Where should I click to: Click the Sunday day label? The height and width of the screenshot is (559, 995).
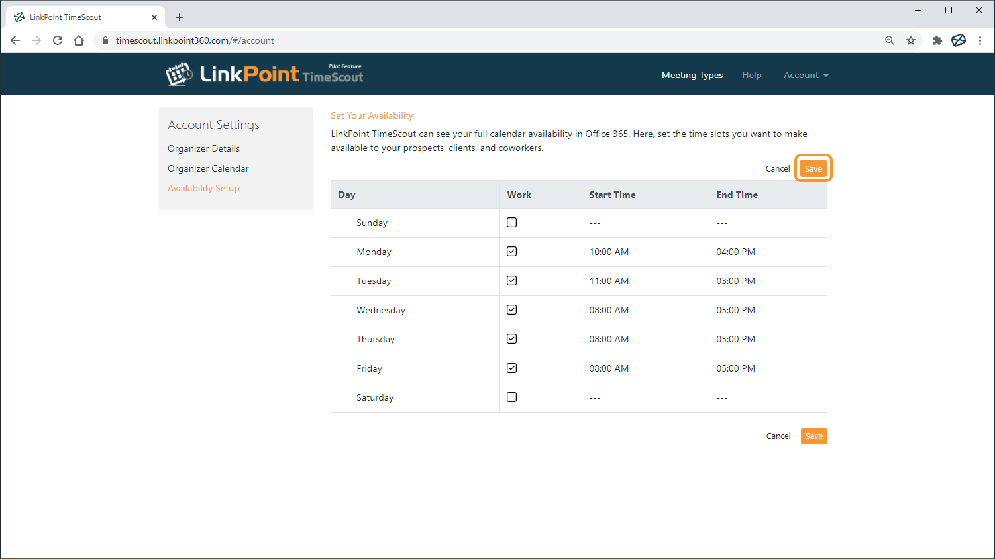[x=372, y=223]
